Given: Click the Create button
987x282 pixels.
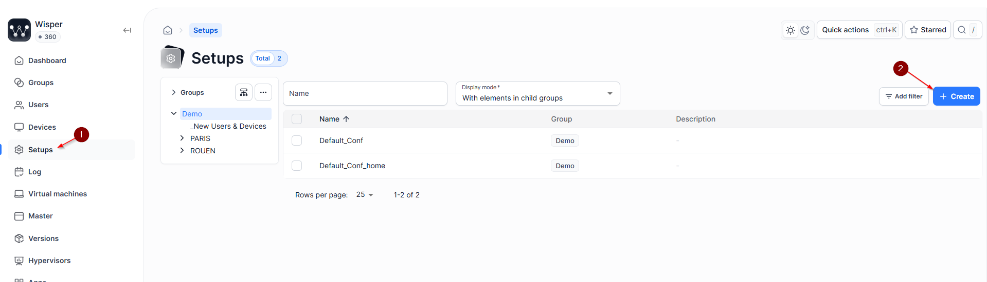Looking at the screenshot, I should (957, 96).
